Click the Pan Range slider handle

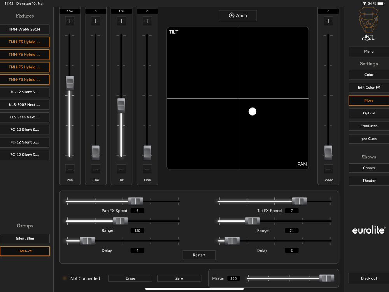(120, 221)
